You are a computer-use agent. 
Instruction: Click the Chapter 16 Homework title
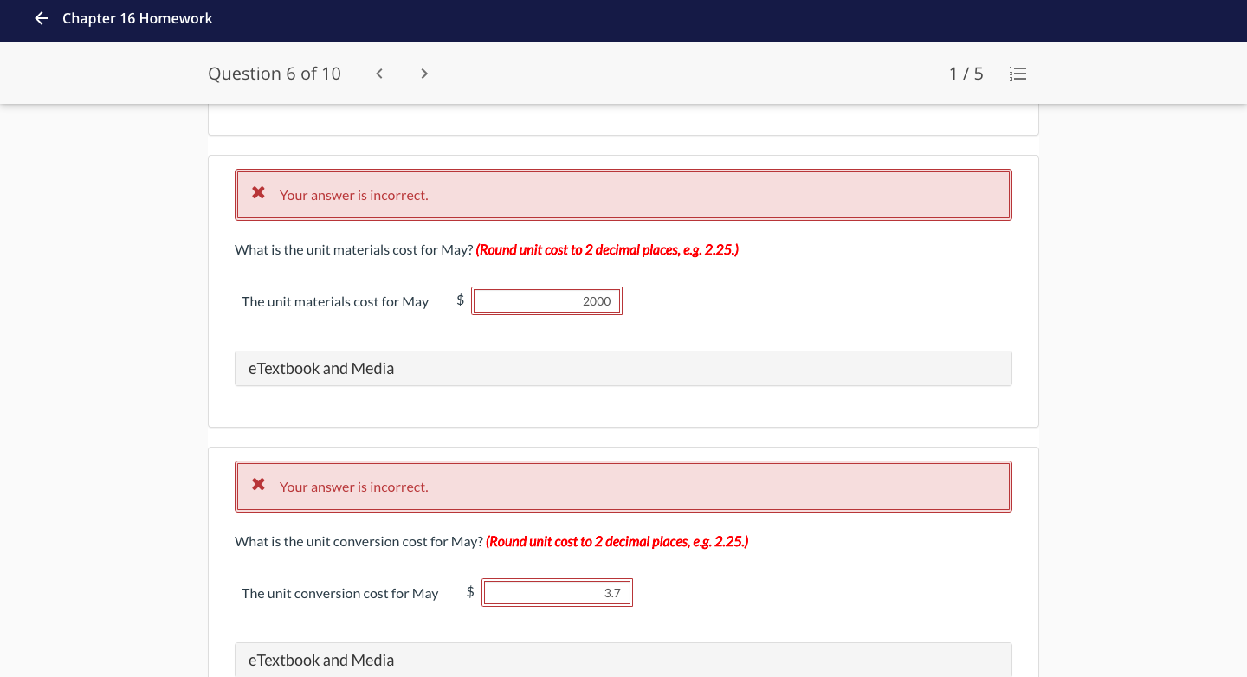point(138,18)
